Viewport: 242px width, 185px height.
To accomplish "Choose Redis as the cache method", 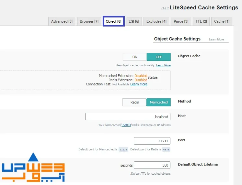I will click(x=134, y=102).
